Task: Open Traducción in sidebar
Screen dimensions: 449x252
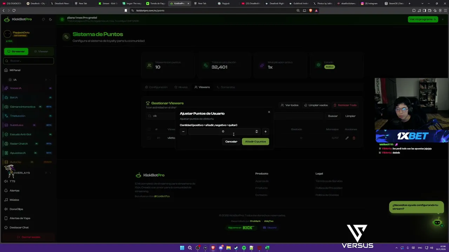Action: (x=28, y=116)
